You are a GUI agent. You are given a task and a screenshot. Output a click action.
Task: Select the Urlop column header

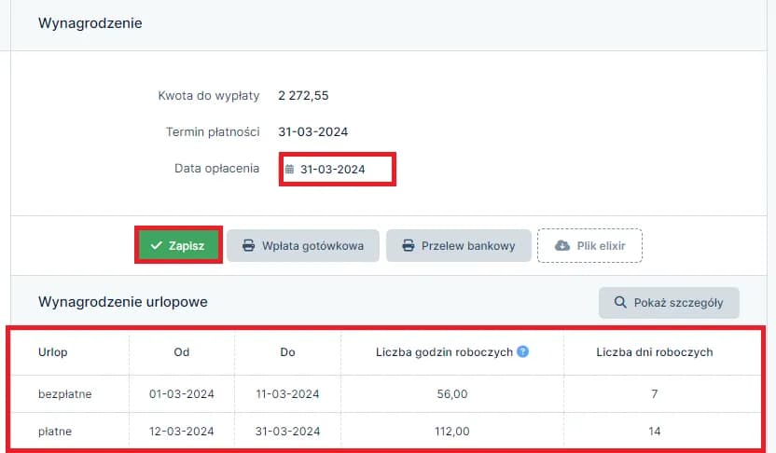point(52,352)
